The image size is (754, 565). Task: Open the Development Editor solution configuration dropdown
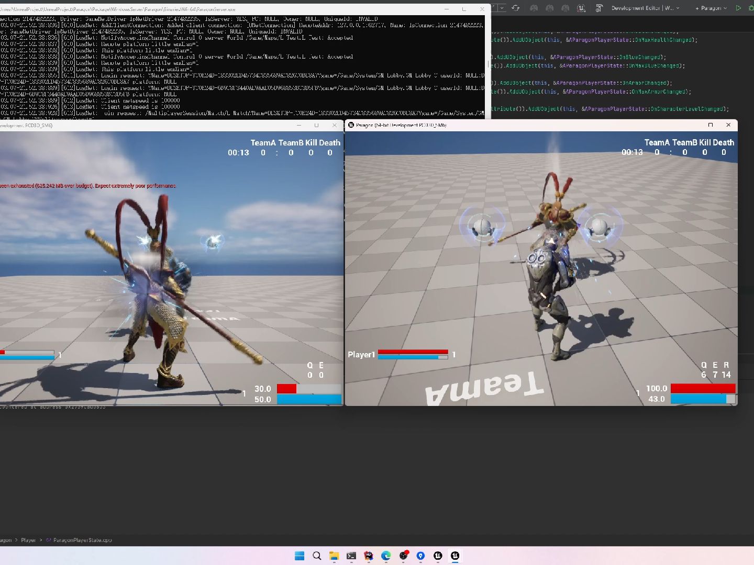pos(646,8)
